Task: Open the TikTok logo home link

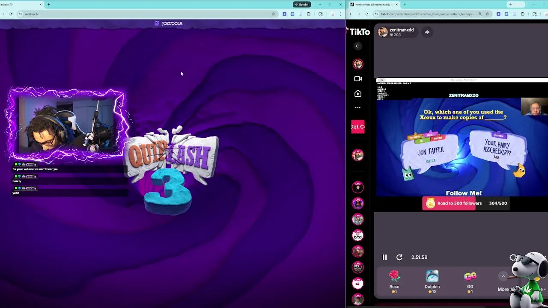Action: coord(359,32)
